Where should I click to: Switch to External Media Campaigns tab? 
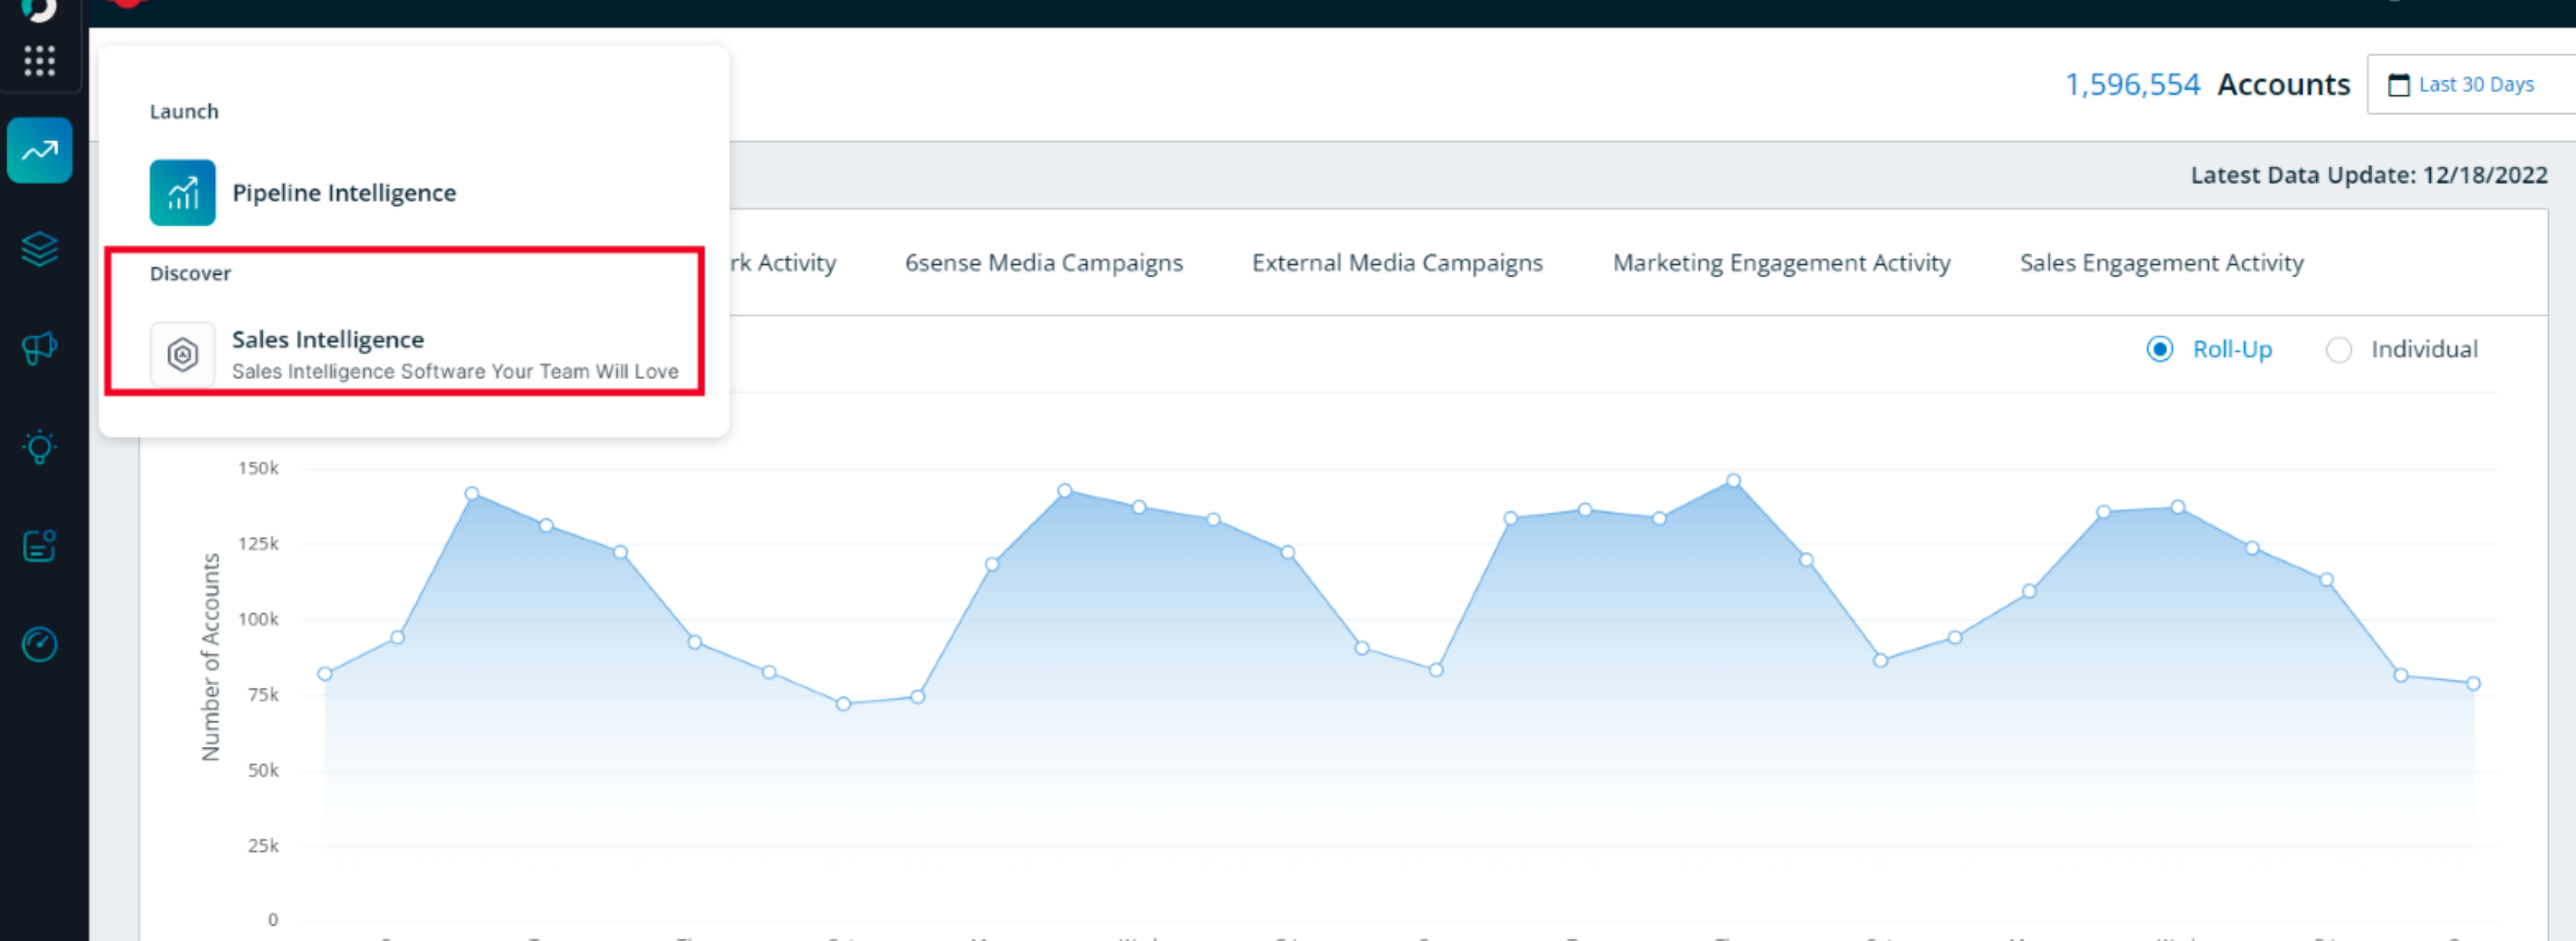[x=1397, y=262]
